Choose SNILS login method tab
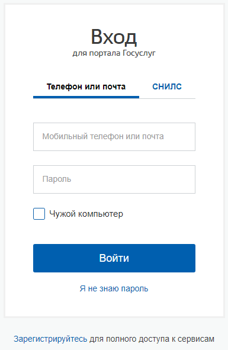The image size is (228, 350). (x=167, y=86)
